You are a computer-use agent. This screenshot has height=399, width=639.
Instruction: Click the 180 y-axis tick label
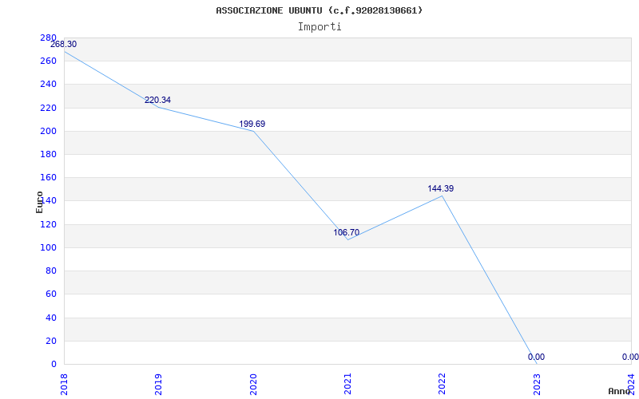49,154
